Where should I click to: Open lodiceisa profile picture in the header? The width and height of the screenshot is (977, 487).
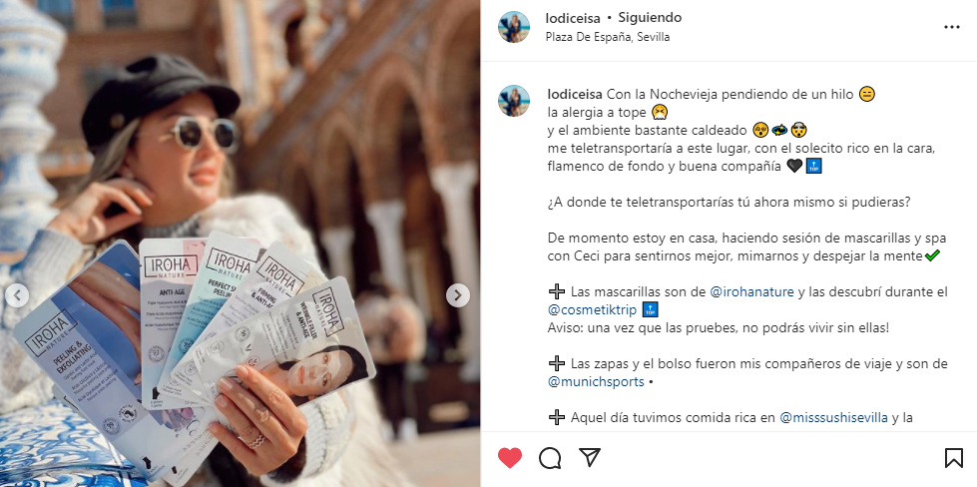514,27
